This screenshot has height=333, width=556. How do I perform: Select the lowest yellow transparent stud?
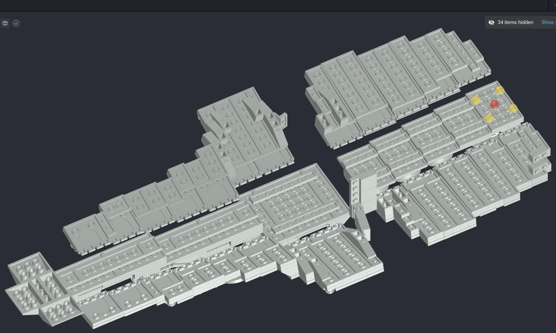coord(489,118)
